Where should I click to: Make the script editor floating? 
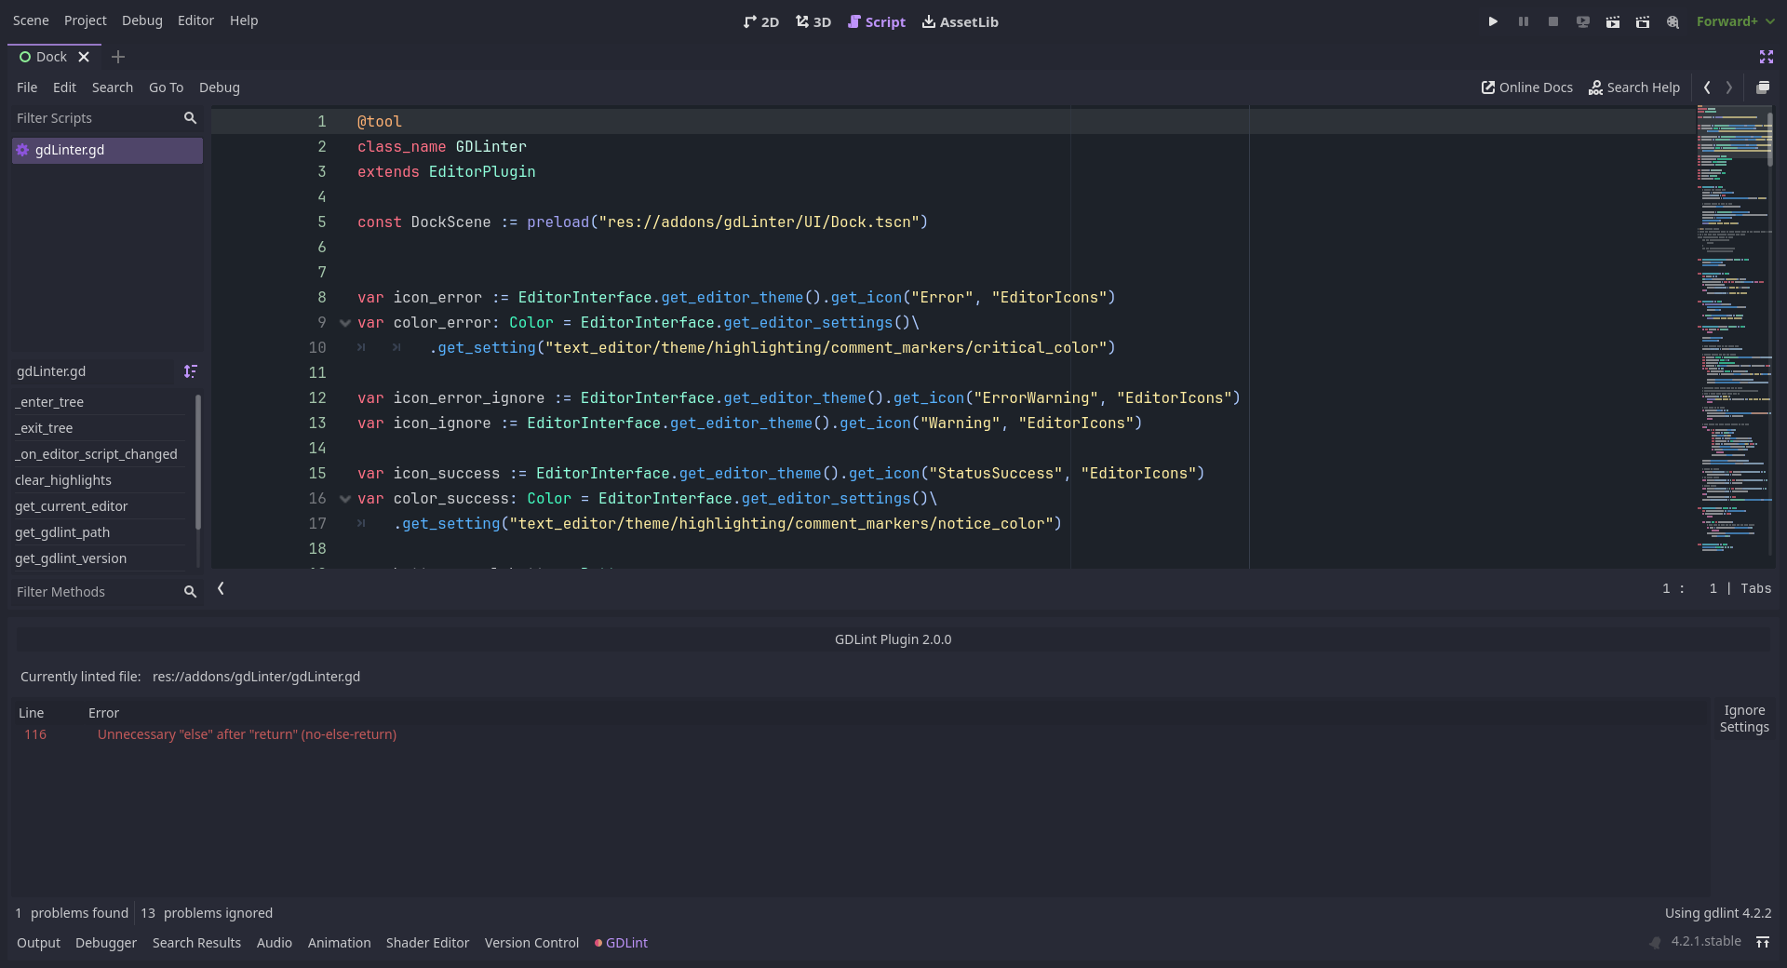(1763, 87)
